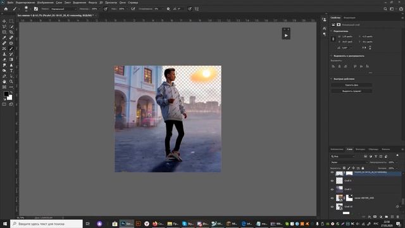Image resolution: width=405 pixels, height=228 pixels.
Task: Open the brush settings panel icon
Action: 36,9
